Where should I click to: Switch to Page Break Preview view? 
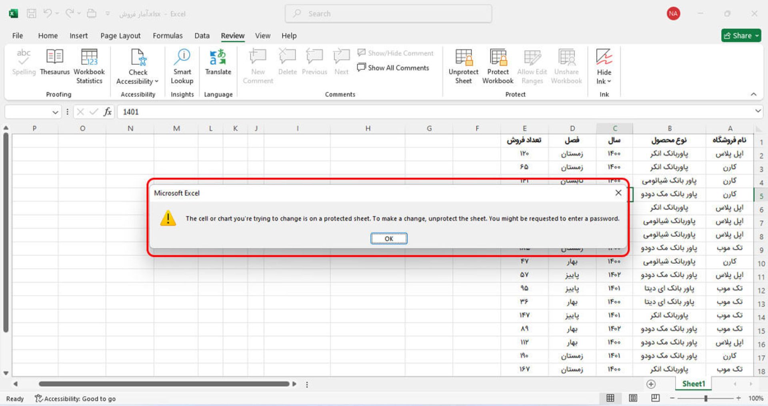coord(655,398)
